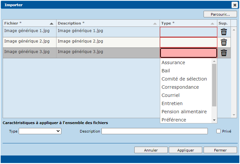Close the Importer dialog with X
Viewport: 240px width, 164px height.
[234, 5]
